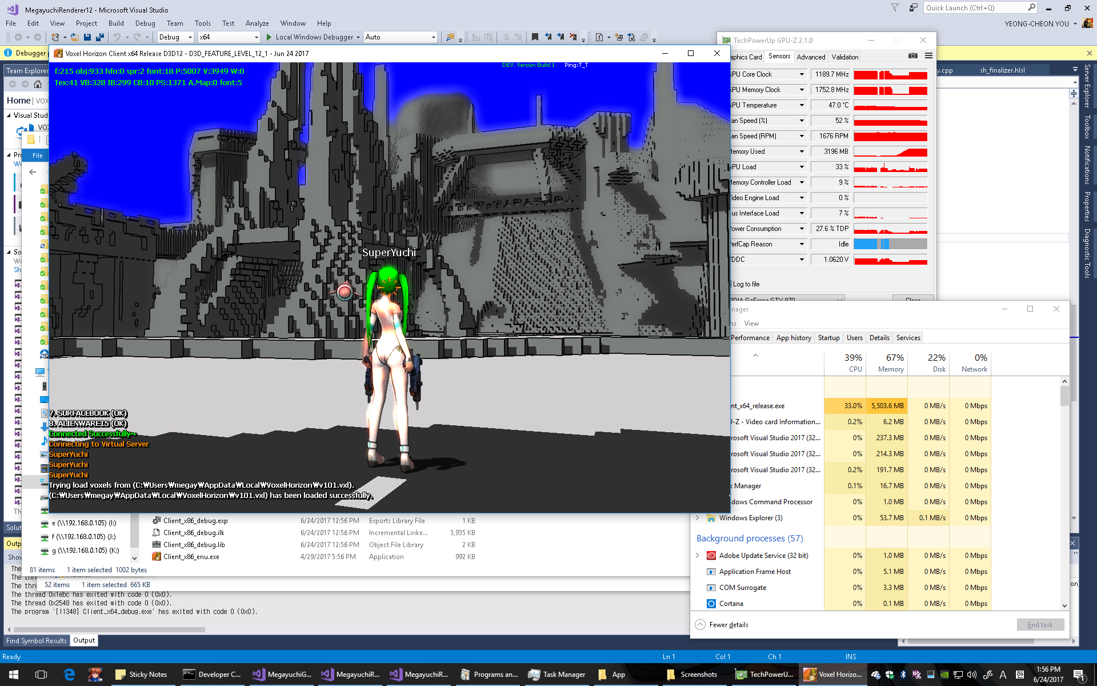Click the Home icon in Team Explorer

click(x=38, y=84)
